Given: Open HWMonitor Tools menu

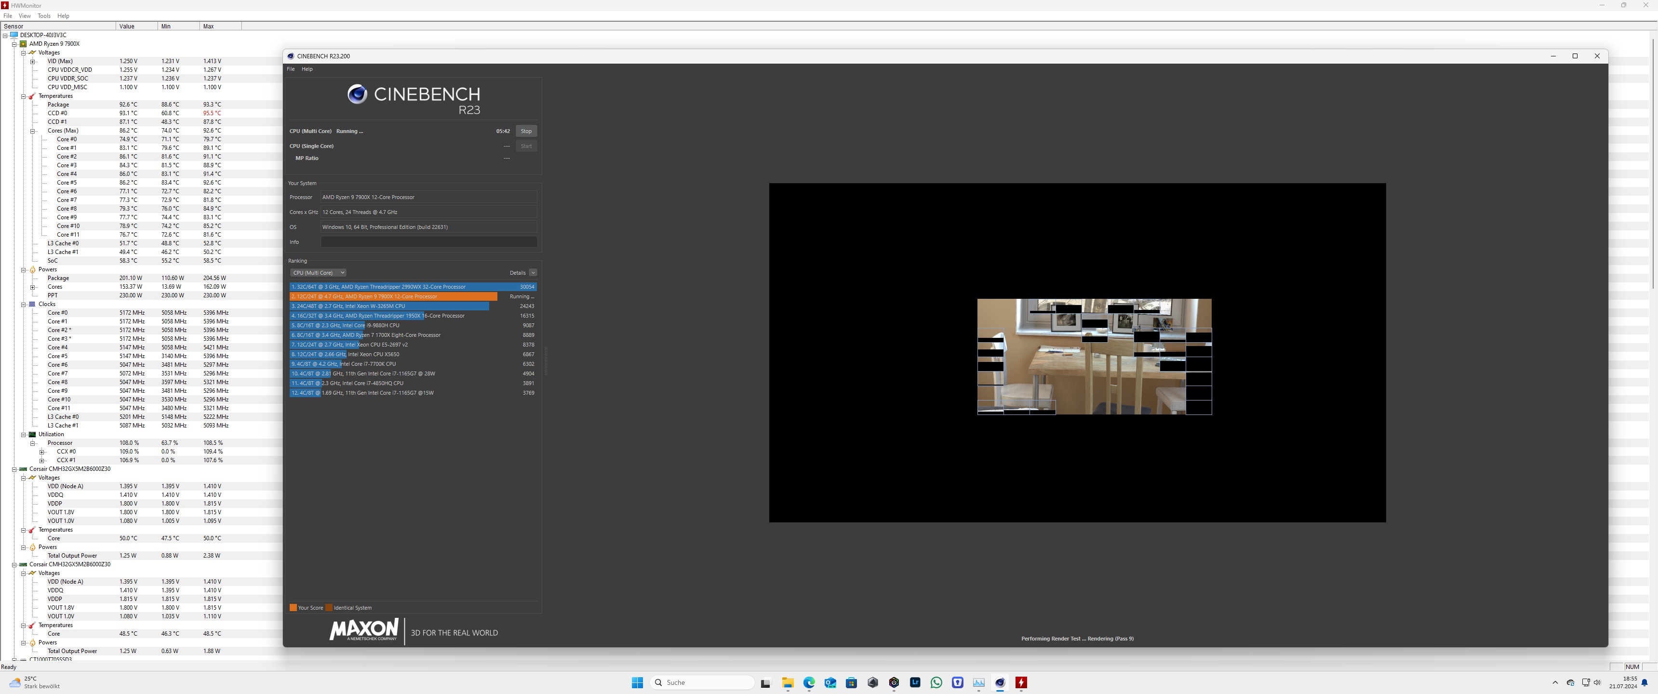Looking at the screenshot, I should [44, 15].
